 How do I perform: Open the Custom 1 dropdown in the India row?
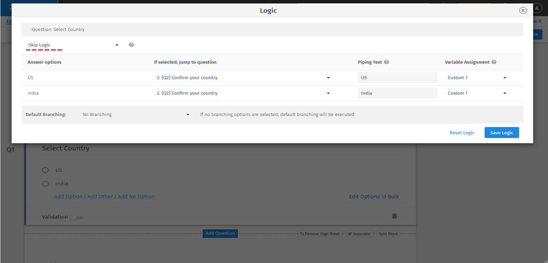[x=505, y=93]
